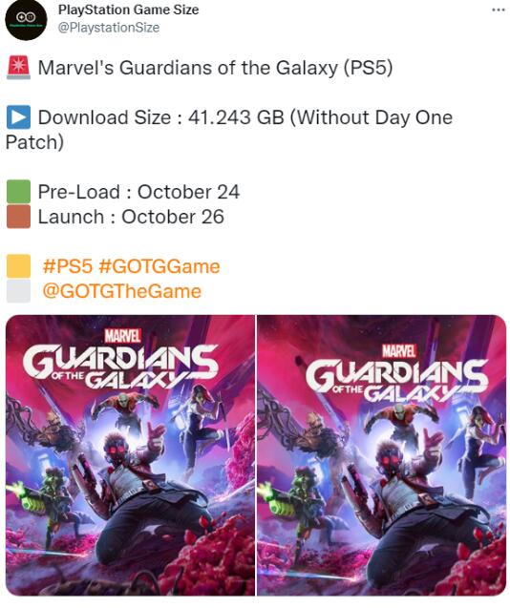Click the tweet title Marvel's Guardians of the Galaxy
This screenshot has width=510, height=608.
tap(215, 68)
